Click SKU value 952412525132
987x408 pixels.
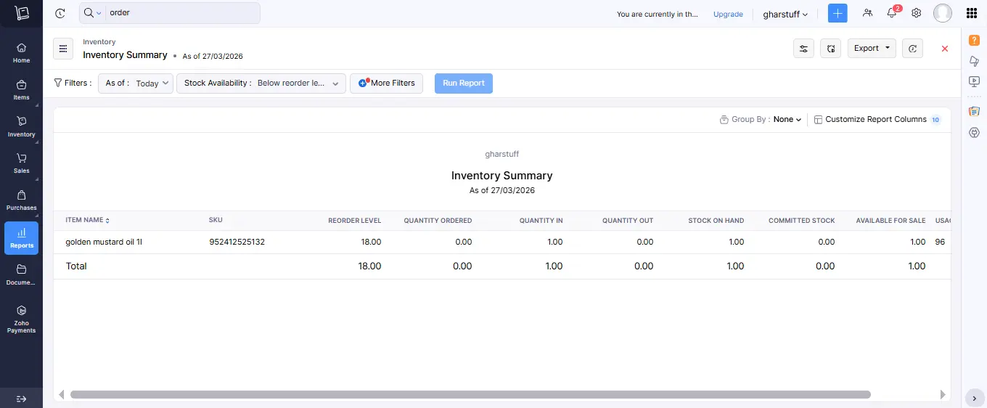tap(237, 242)
